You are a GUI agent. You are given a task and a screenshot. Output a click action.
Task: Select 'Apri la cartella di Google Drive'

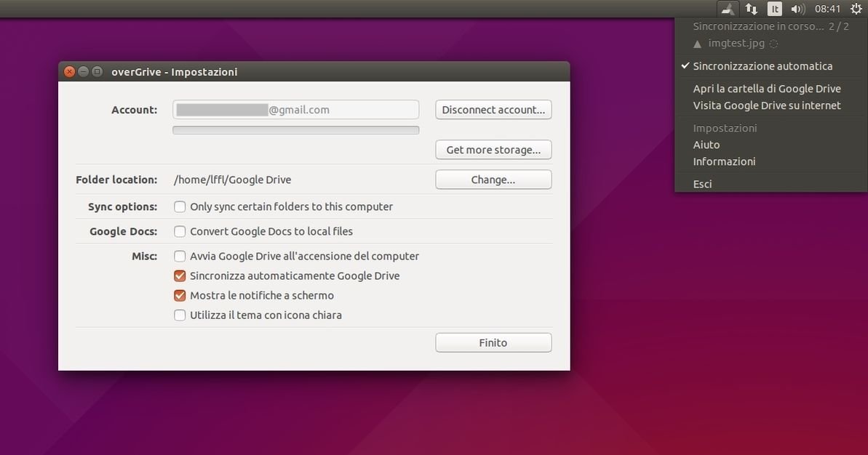point(771,89)
